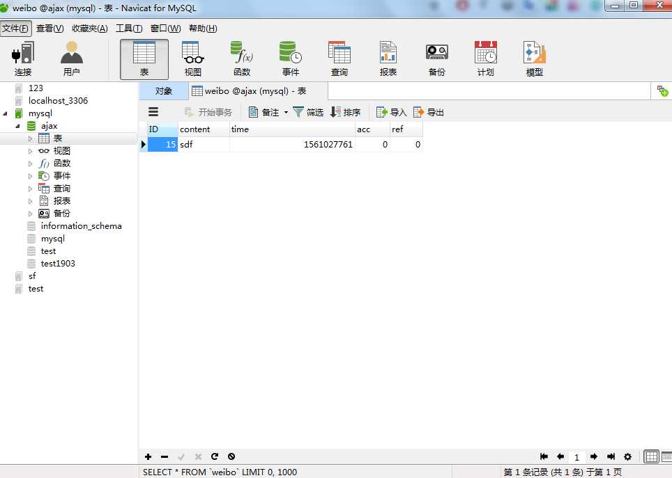Open the 窗口(W) menu

click(x=166, y=29)
